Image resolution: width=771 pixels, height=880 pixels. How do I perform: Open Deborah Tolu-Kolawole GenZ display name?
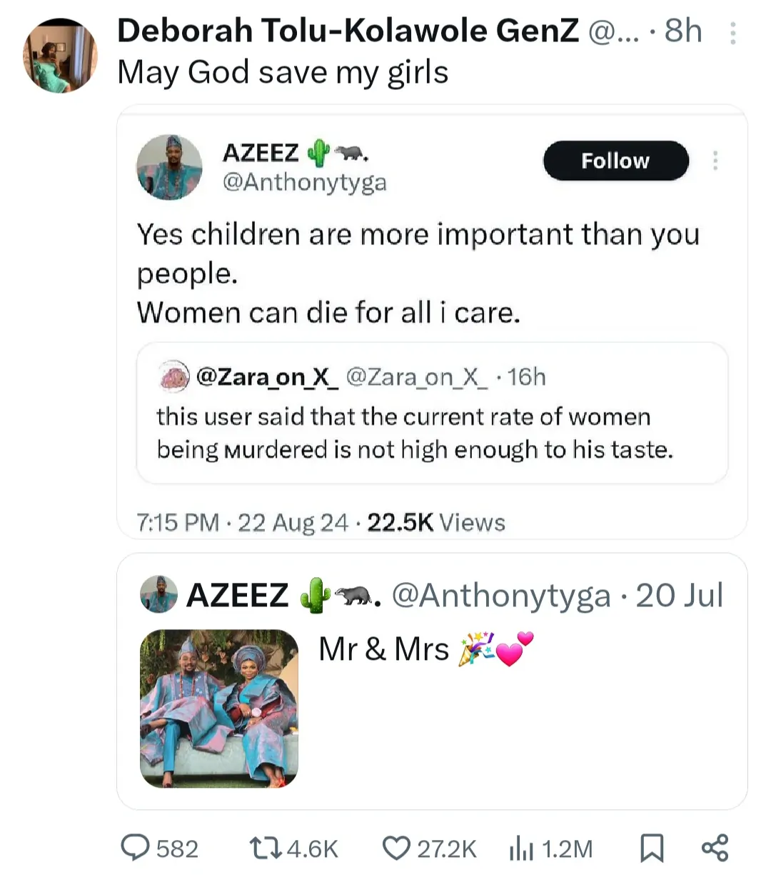[348, 31]
